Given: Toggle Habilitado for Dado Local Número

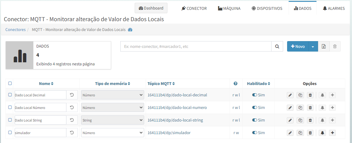Looking at the screenshot, I should pos(255,108).
